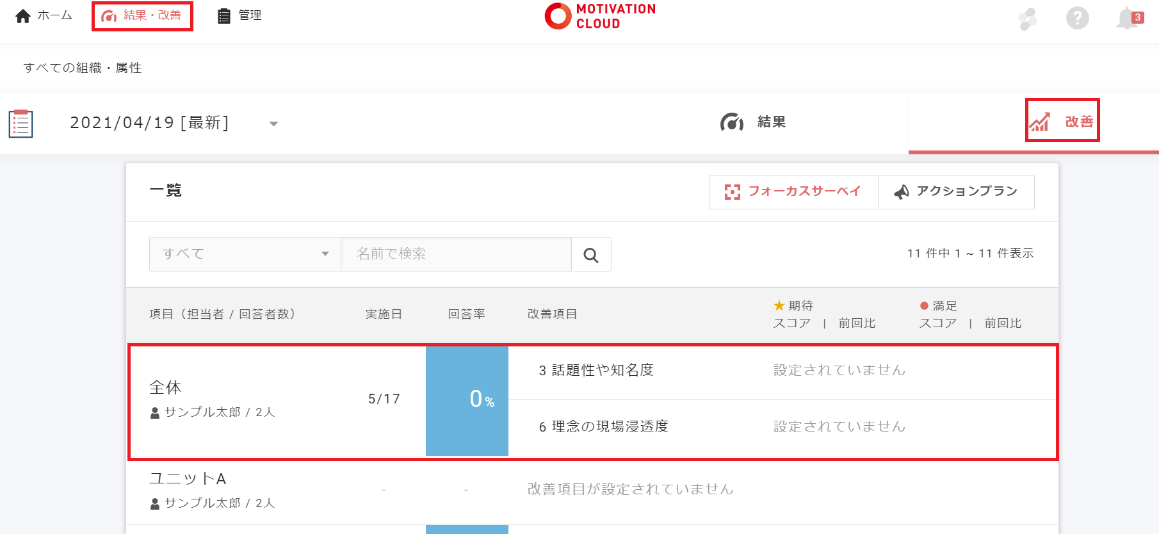The height and width of the screenshot is (534, 1159).
Task: Click the 名前で検索 search field
Action: (x=456, y=254)
